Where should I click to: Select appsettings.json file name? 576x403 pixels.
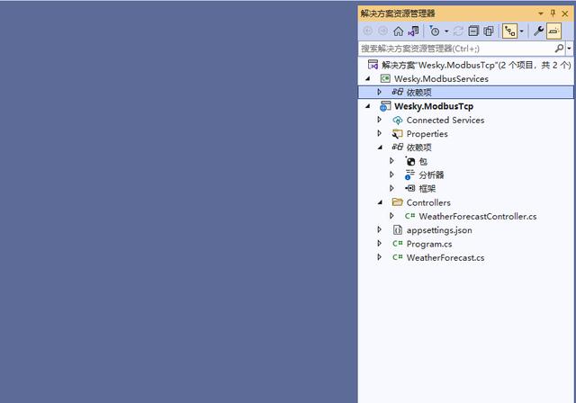pyautogui.click(x=439, y=230)
